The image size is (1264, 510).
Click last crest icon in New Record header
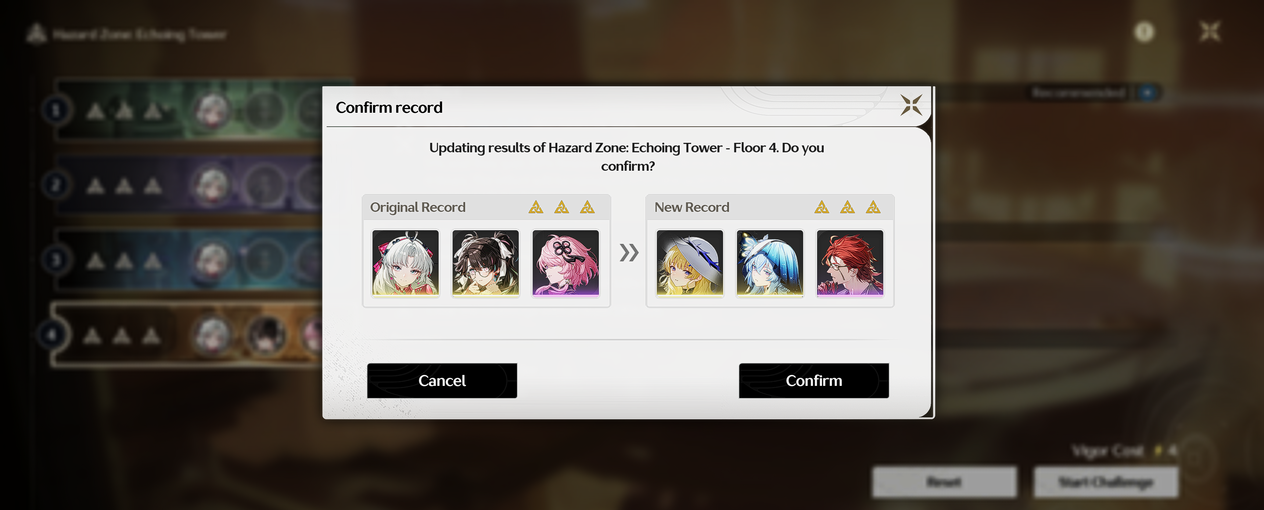[x=873, y=207]
